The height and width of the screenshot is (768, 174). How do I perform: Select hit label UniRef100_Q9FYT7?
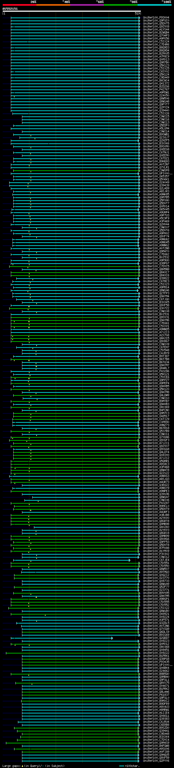(156, 105)
